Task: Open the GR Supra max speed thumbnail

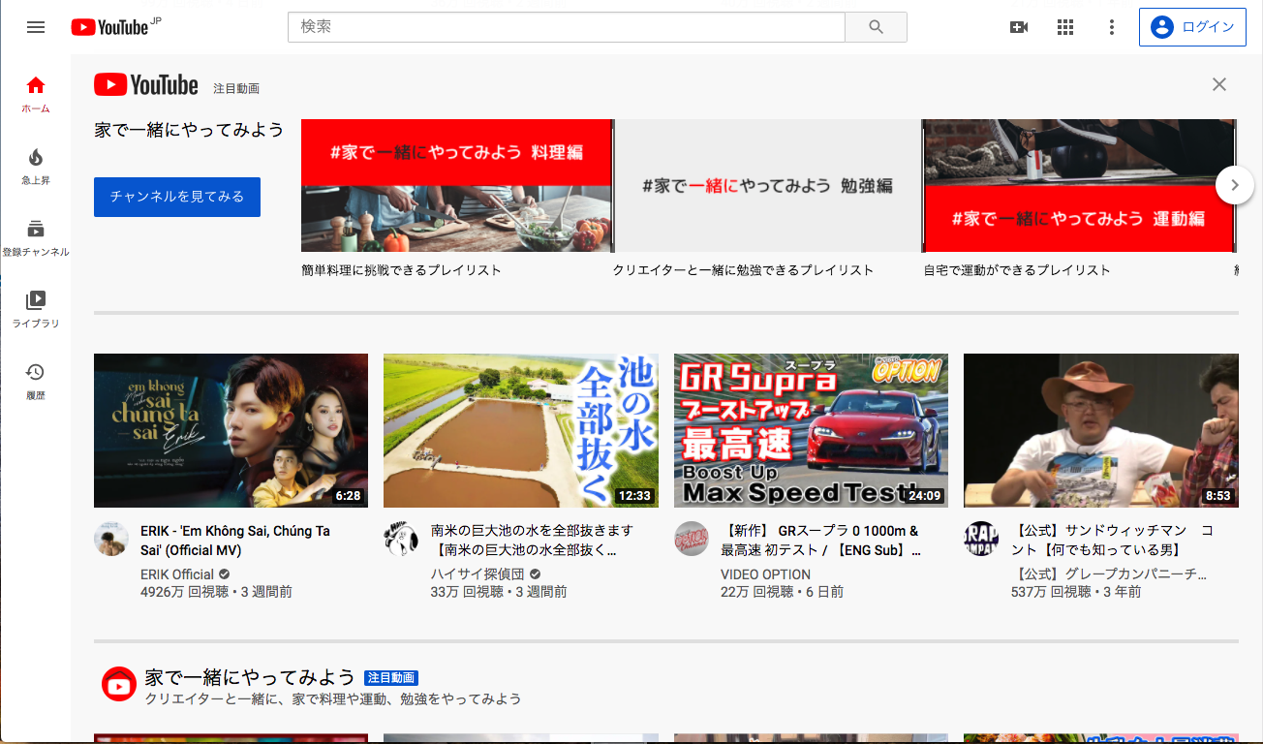Action: coord(811,430)
